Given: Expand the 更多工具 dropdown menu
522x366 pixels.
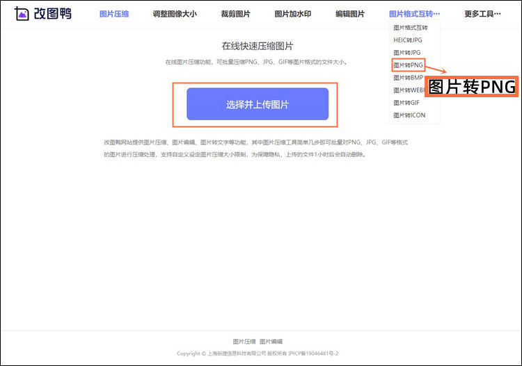Looking at the screenshot, I should (x=483, y=14).
